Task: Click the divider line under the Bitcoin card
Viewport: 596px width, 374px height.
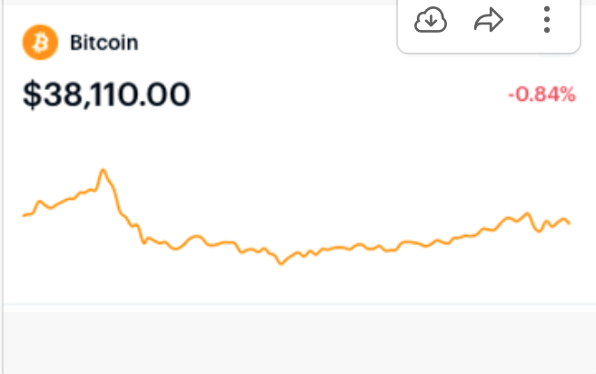Action: [300, 304]
